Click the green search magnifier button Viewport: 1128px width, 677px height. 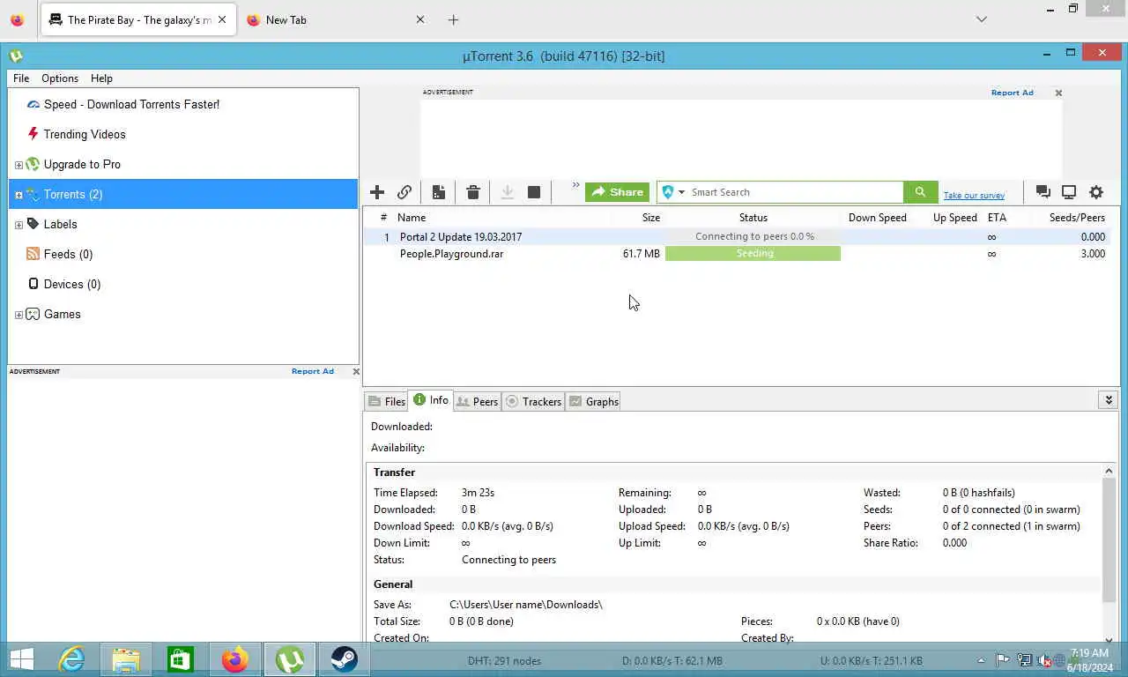(920, 192)
